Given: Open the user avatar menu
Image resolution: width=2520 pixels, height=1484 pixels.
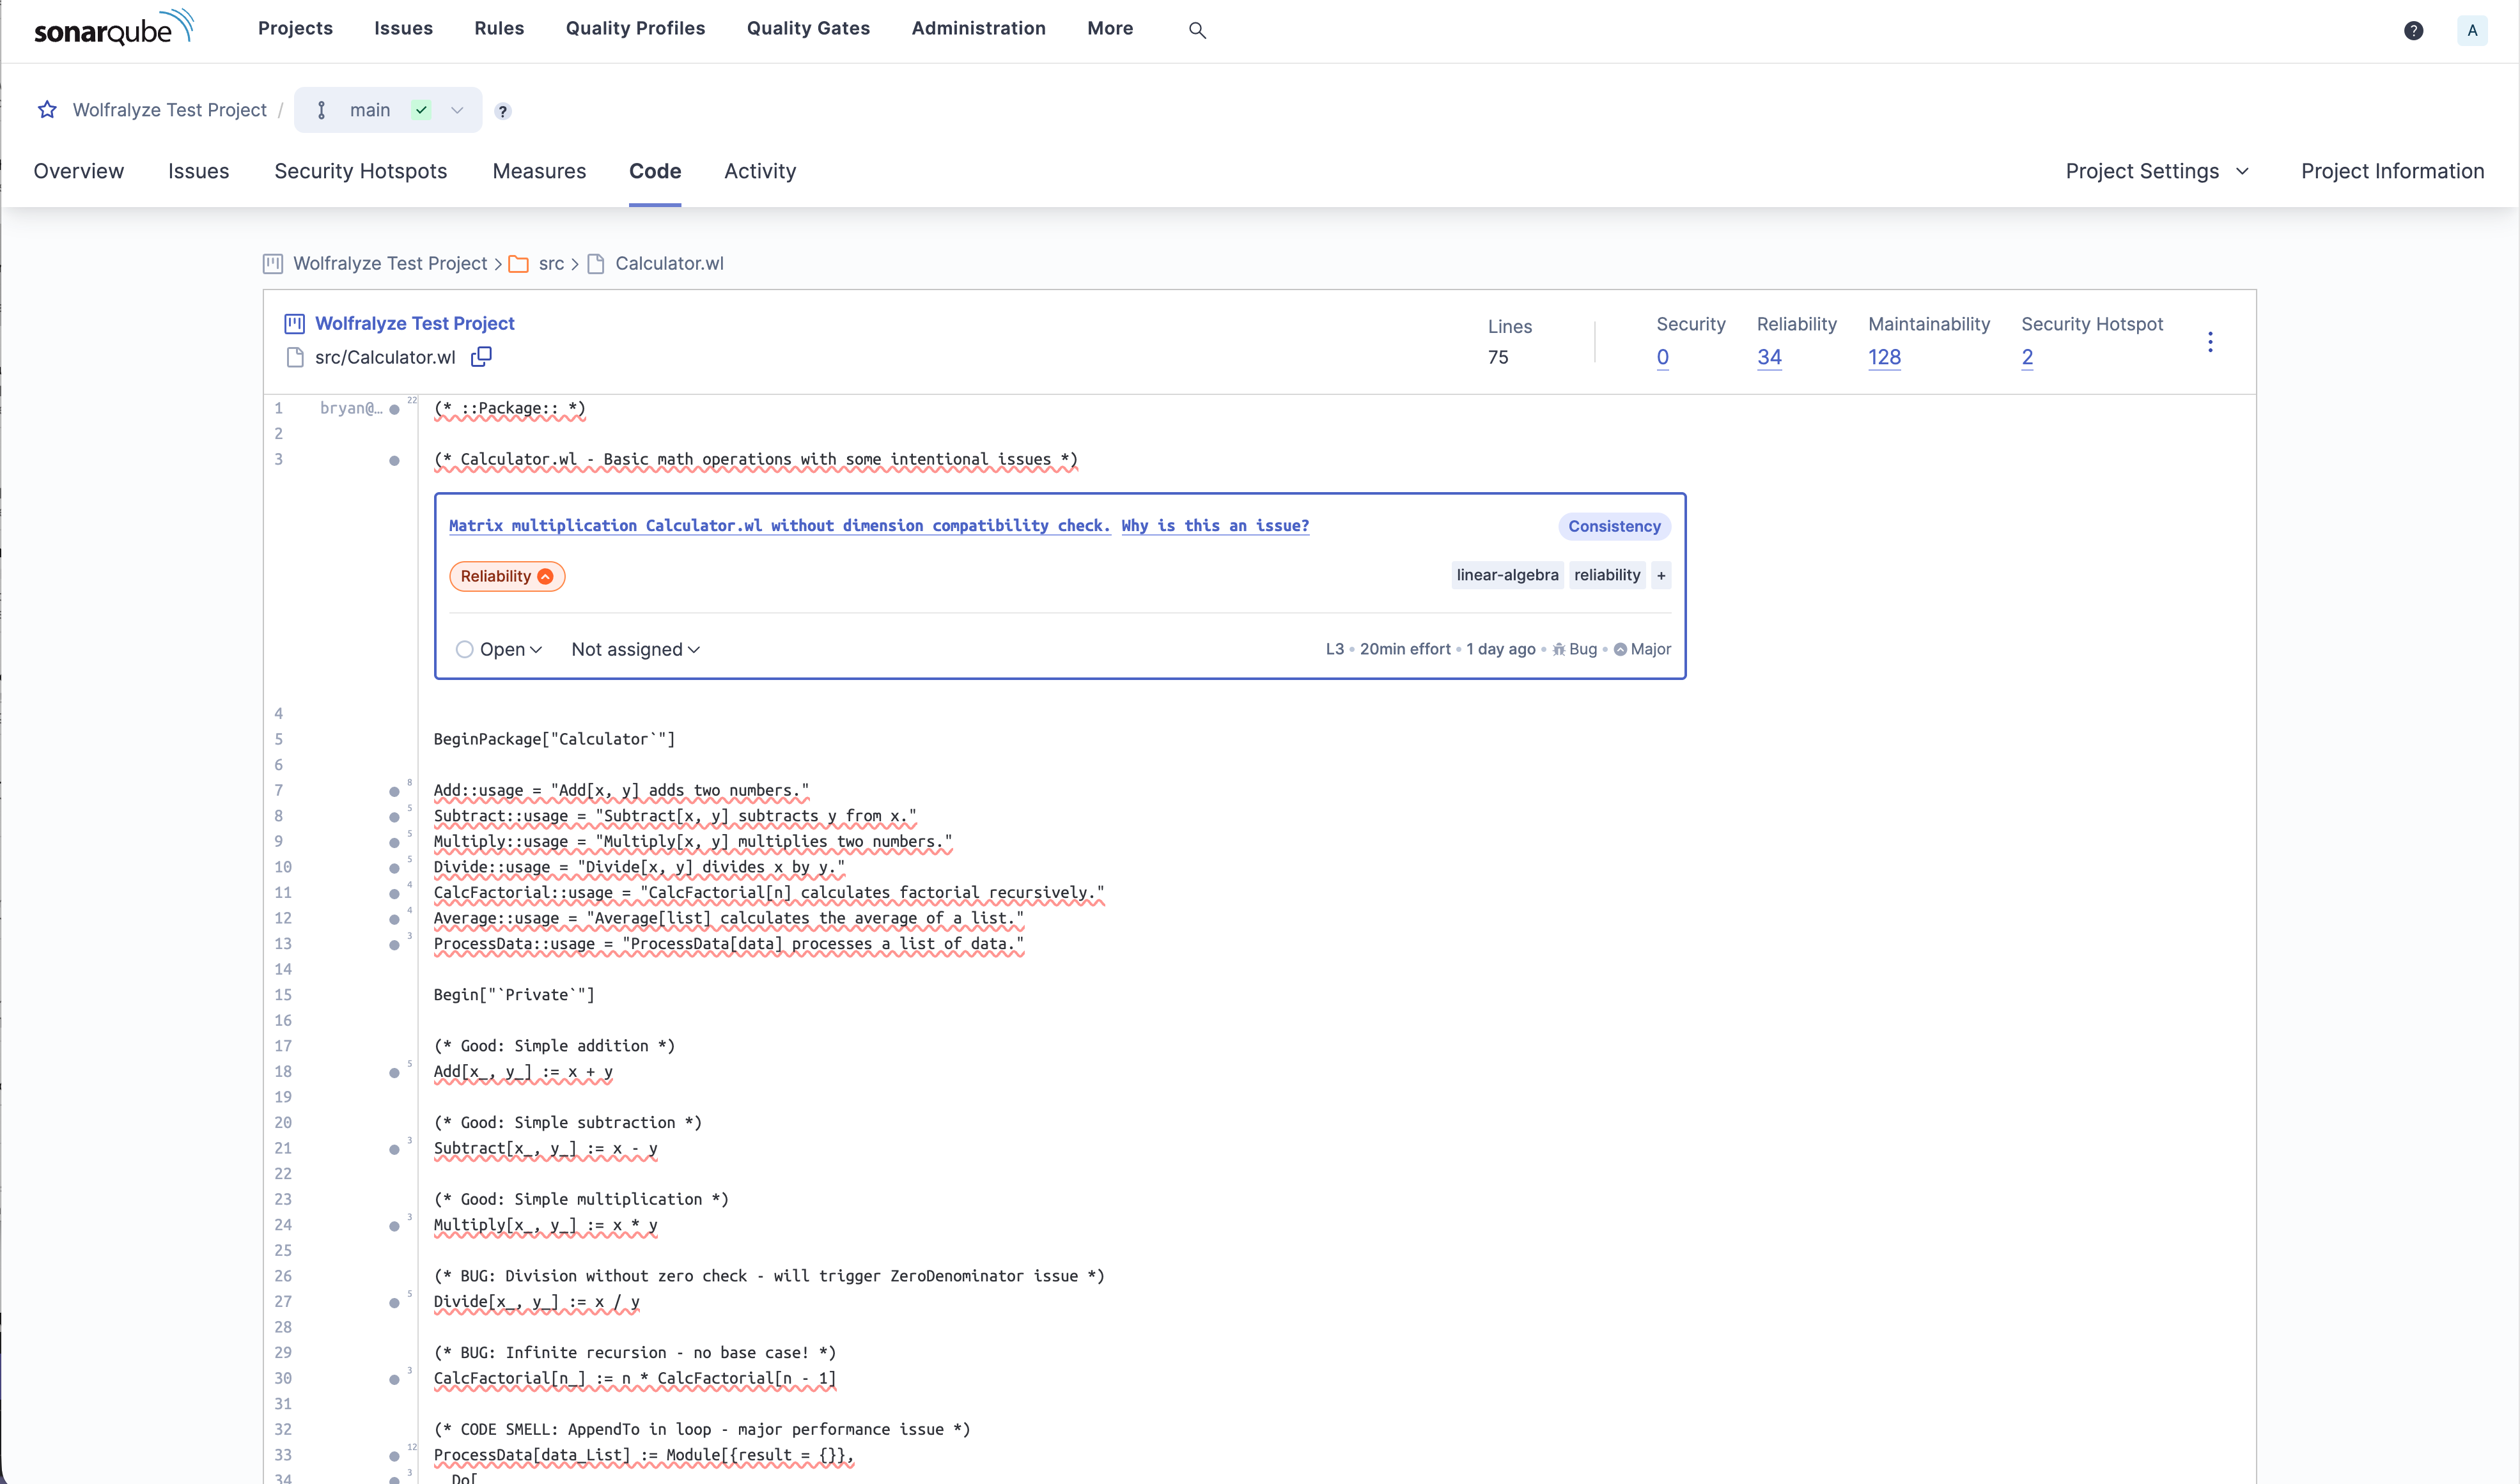Looking at the screenshot, I should (x=2472, y=30).
